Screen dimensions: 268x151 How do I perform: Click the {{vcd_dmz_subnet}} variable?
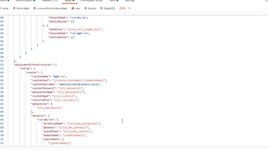pyautogui.click(x=77, y=131)
